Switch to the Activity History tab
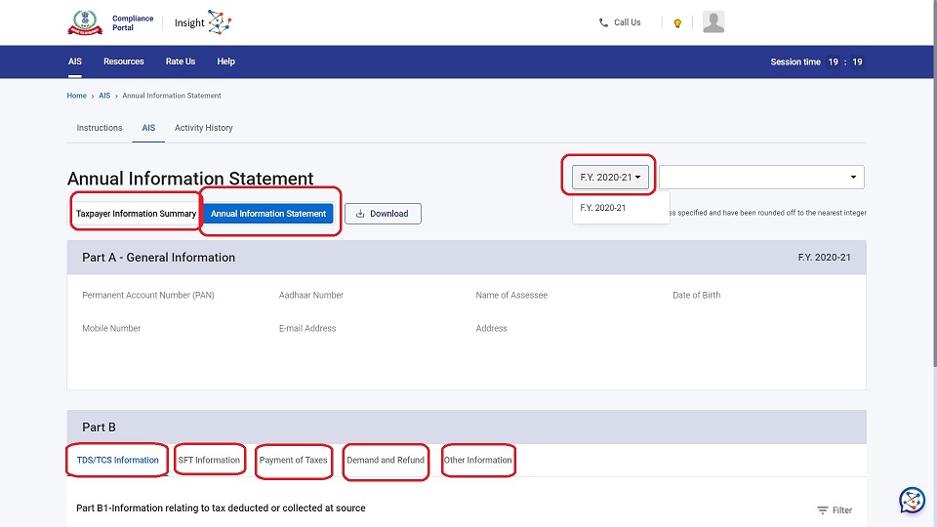The width and height of the screenshot is (937, 527). tap(203, 128)
